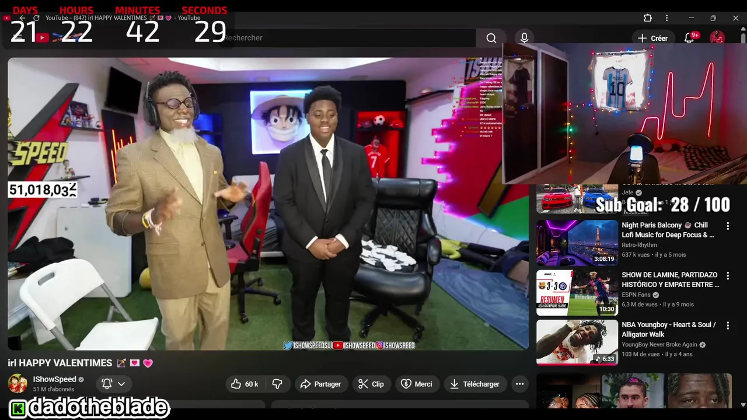Screen dimensions: 747x420
Task: Open the browser extensions puzzle icon
Action: [x=648, y=18]
